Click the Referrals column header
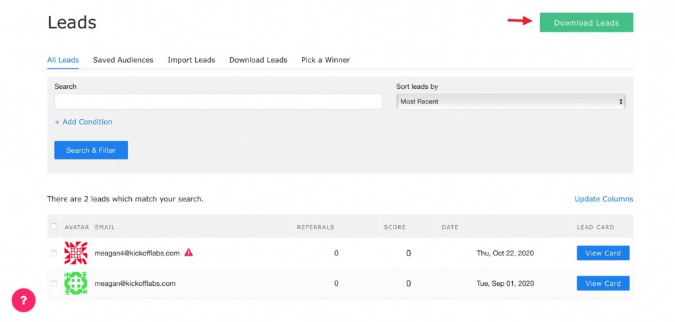 click(316, 227)
